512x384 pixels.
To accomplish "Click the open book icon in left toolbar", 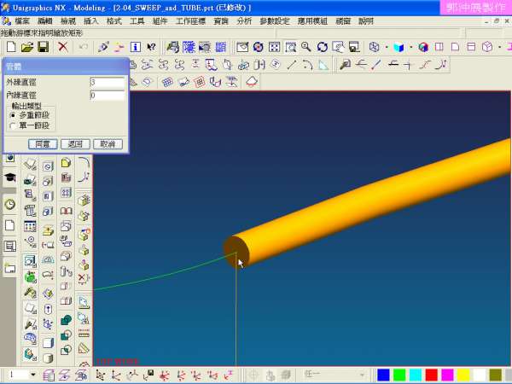I will pos(66,211).
